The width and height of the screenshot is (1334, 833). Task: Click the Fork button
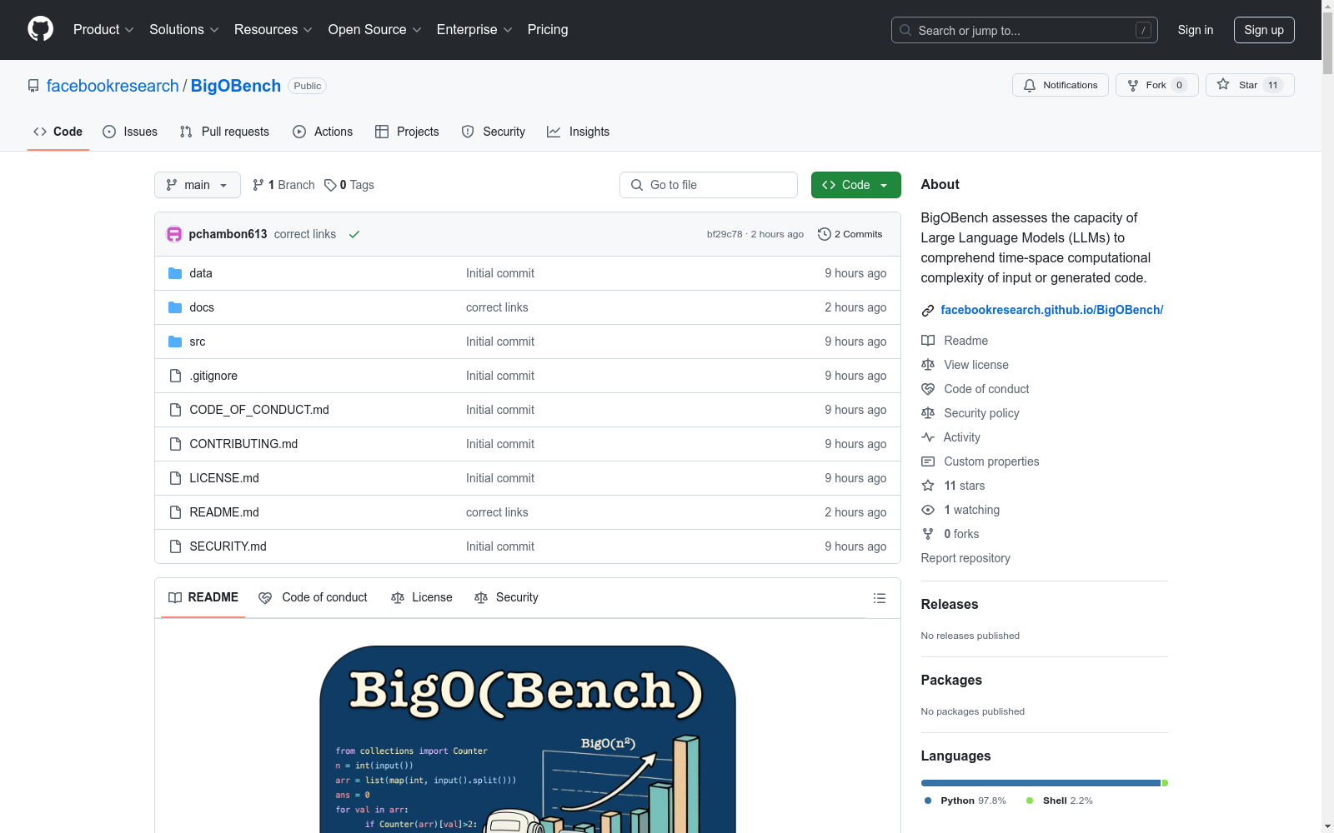tap(1157, 85)
